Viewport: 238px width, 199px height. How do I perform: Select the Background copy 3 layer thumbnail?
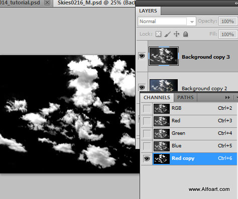164,56
